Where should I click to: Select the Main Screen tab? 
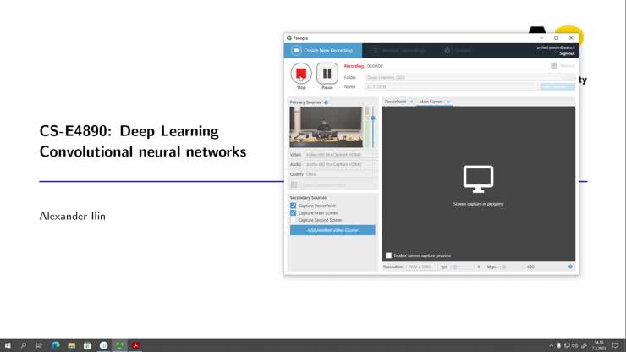click(431, 102)
